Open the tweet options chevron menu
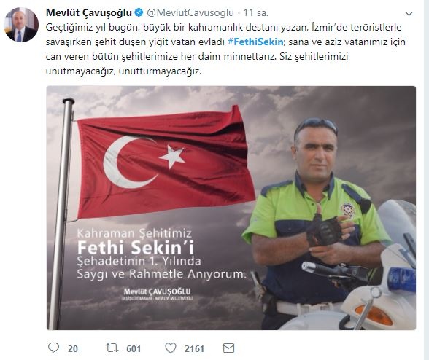 (409, 13)
